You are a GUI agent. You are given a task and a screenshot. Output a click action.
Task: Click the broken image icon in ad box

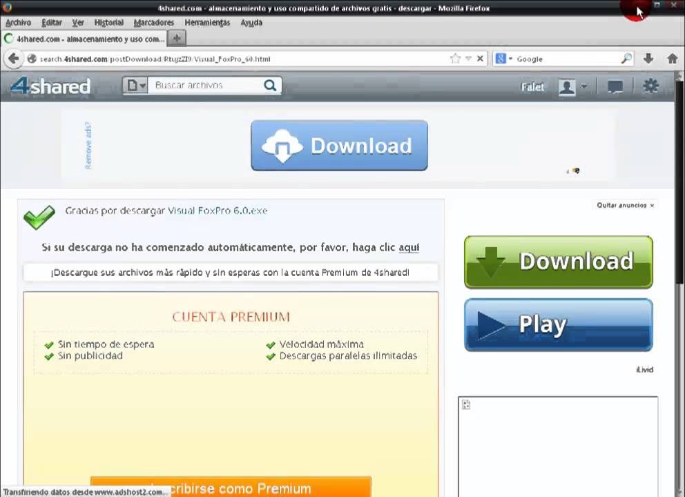coord(466,405)
